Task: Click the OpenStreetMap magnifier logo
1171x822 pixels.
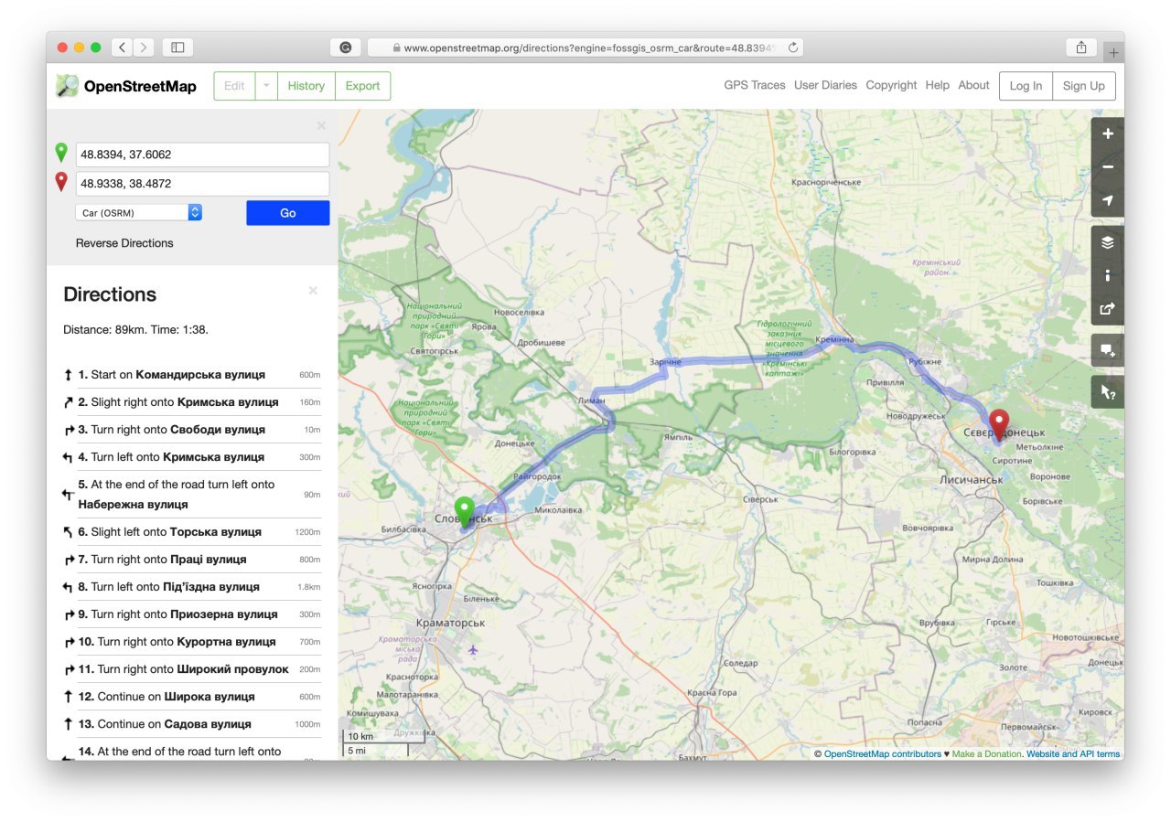Action: pos(67,86)
